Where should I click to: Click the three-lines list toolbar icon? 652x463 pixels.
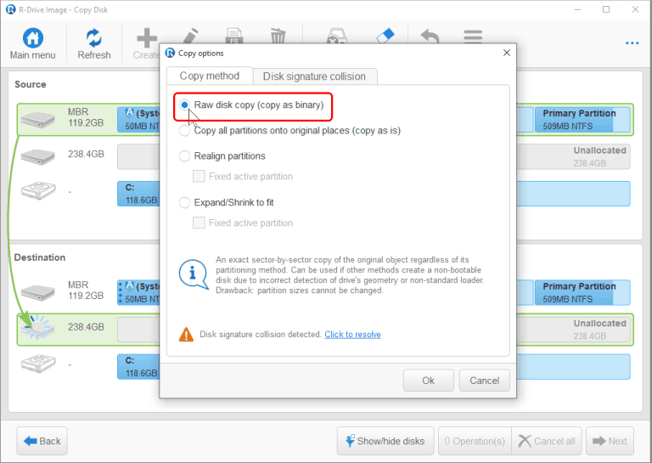pyautogui.click(x=473, y=37)
